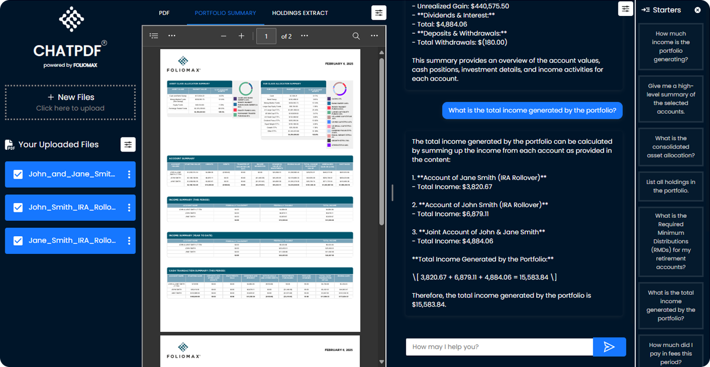
Task: Select the John_and_Jane_Smith file name
Action: tap(72, 175)
